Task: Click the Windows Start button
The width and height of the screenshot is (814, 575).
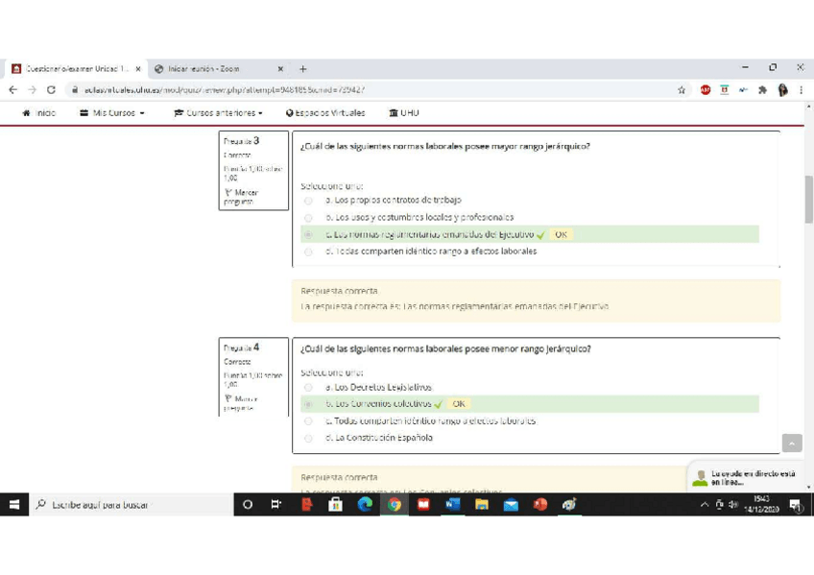Action: tap(15, 504)
